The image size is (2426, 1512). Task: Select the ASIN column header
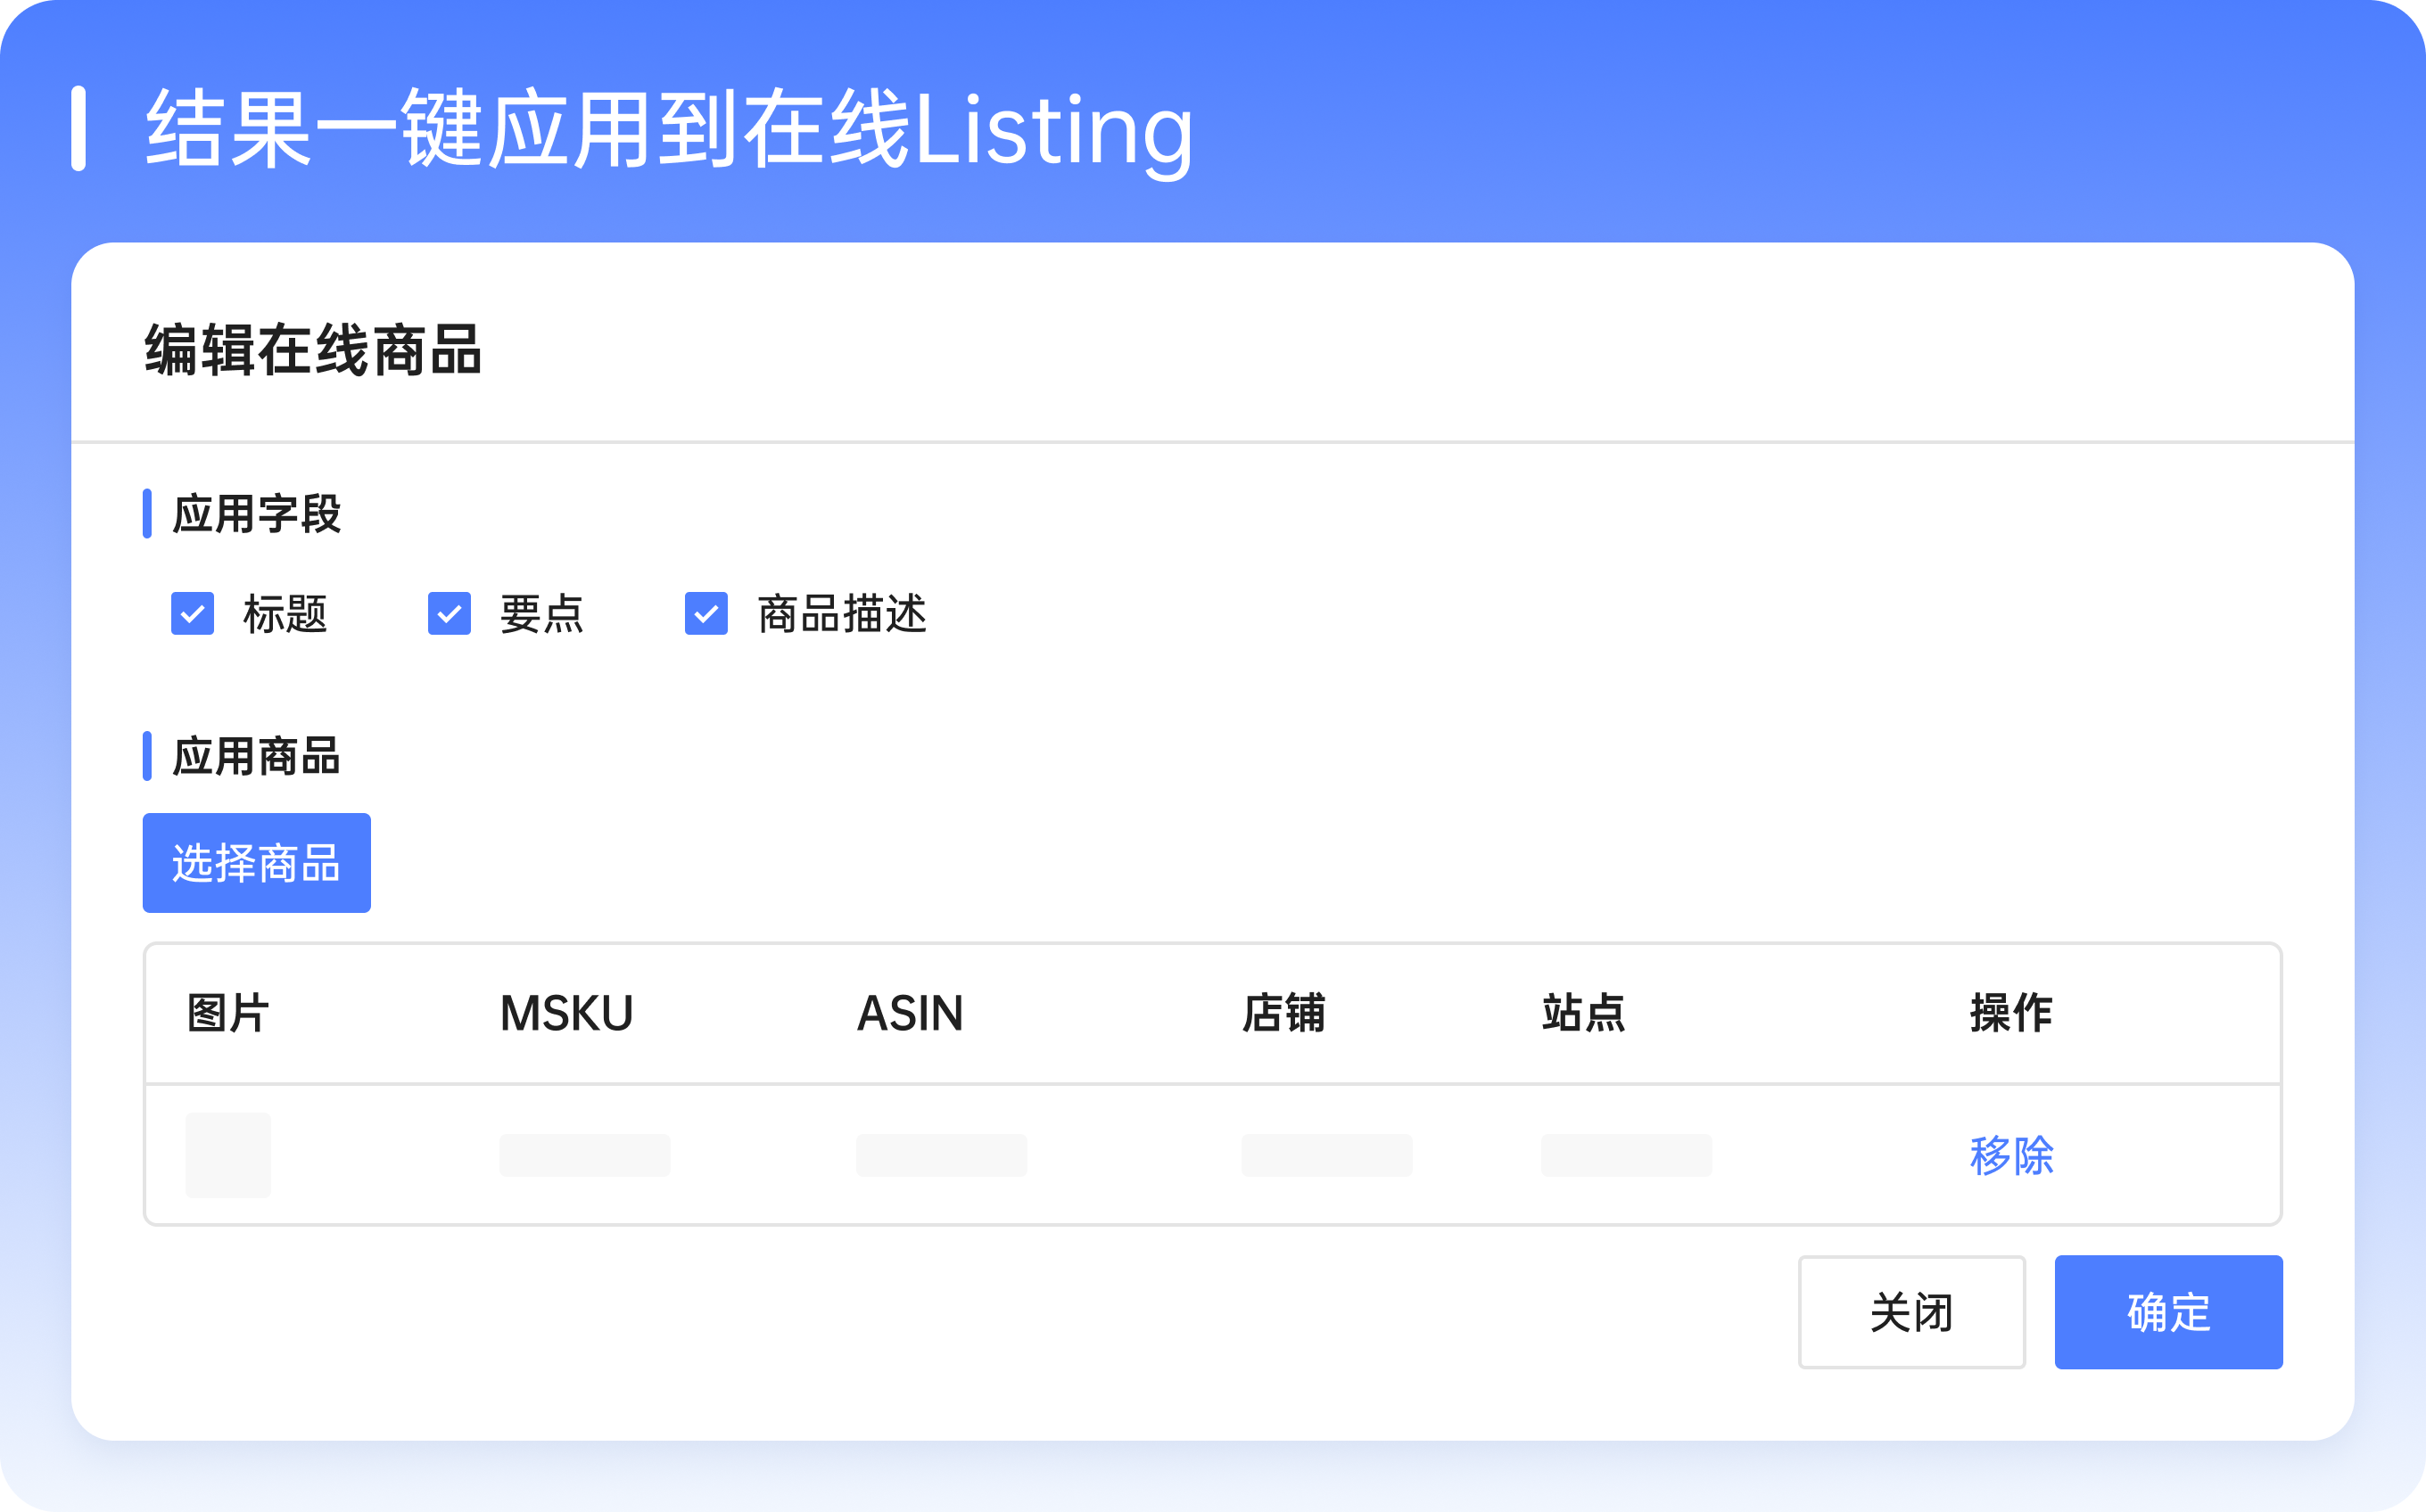[x=911, y=1013]
